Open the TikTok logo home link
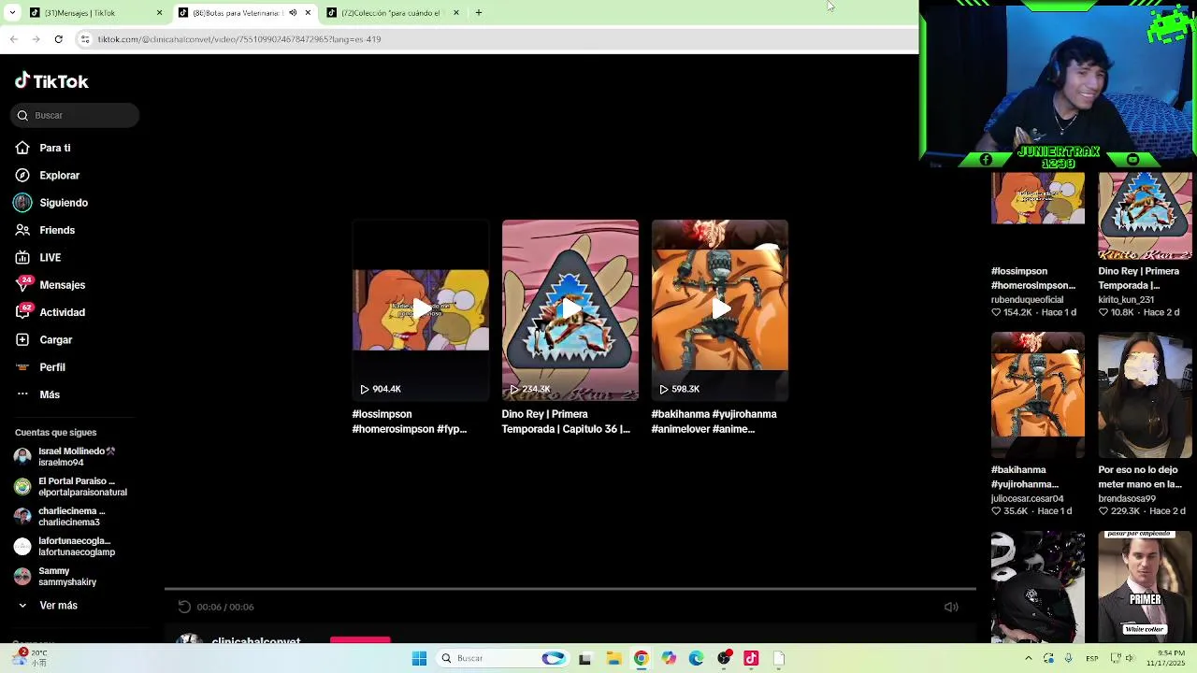1197x673 pixels. 51,81
